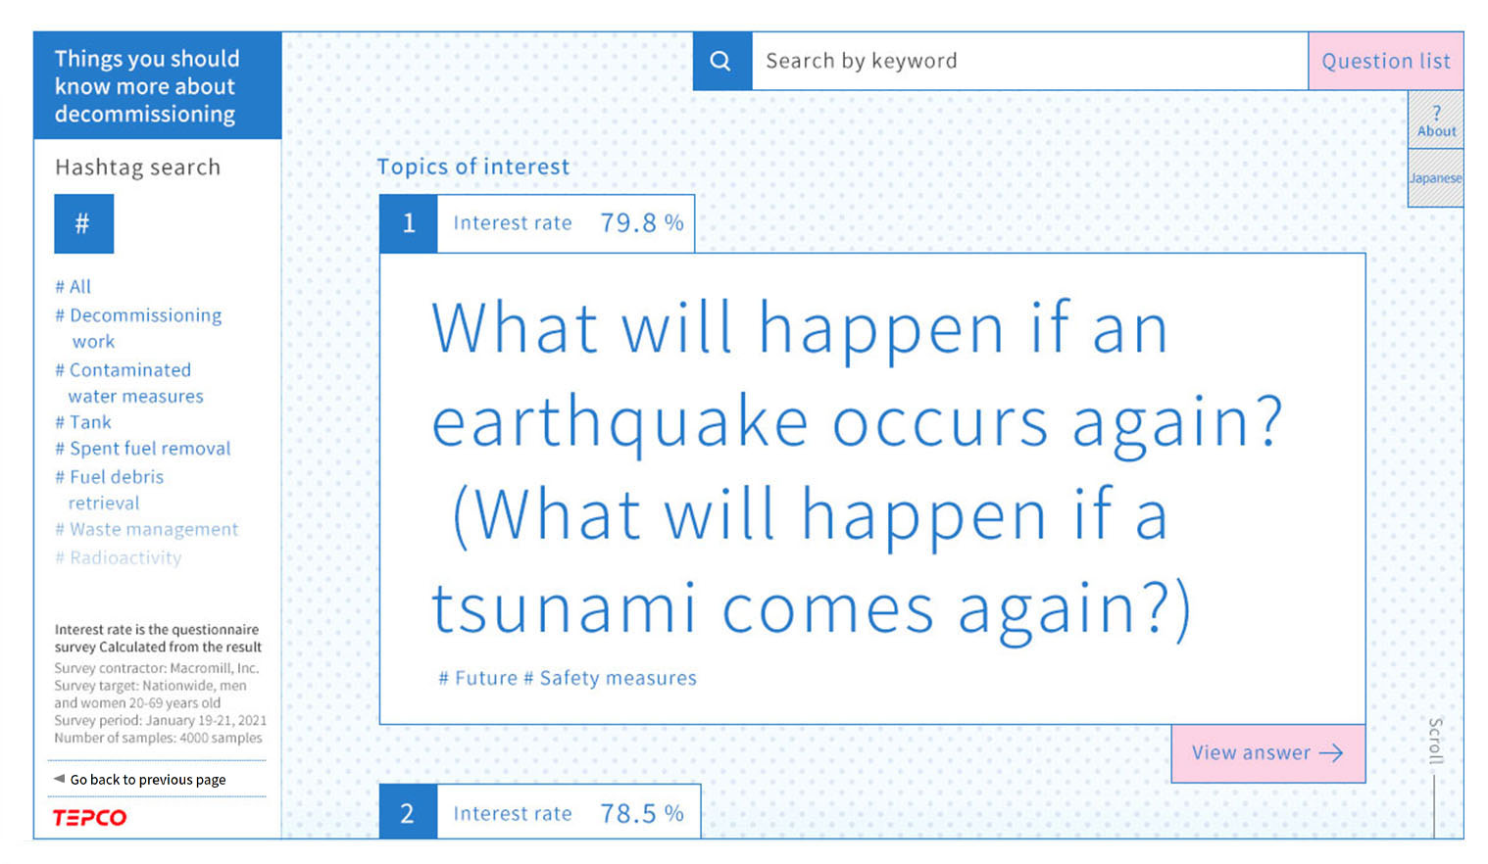
Task: Filter by # Contaminated water measures
Action: point(129,383)
